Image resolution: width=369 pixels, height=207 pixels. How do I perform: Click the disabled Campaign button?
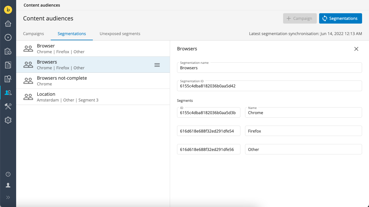[x=300, y=18]
